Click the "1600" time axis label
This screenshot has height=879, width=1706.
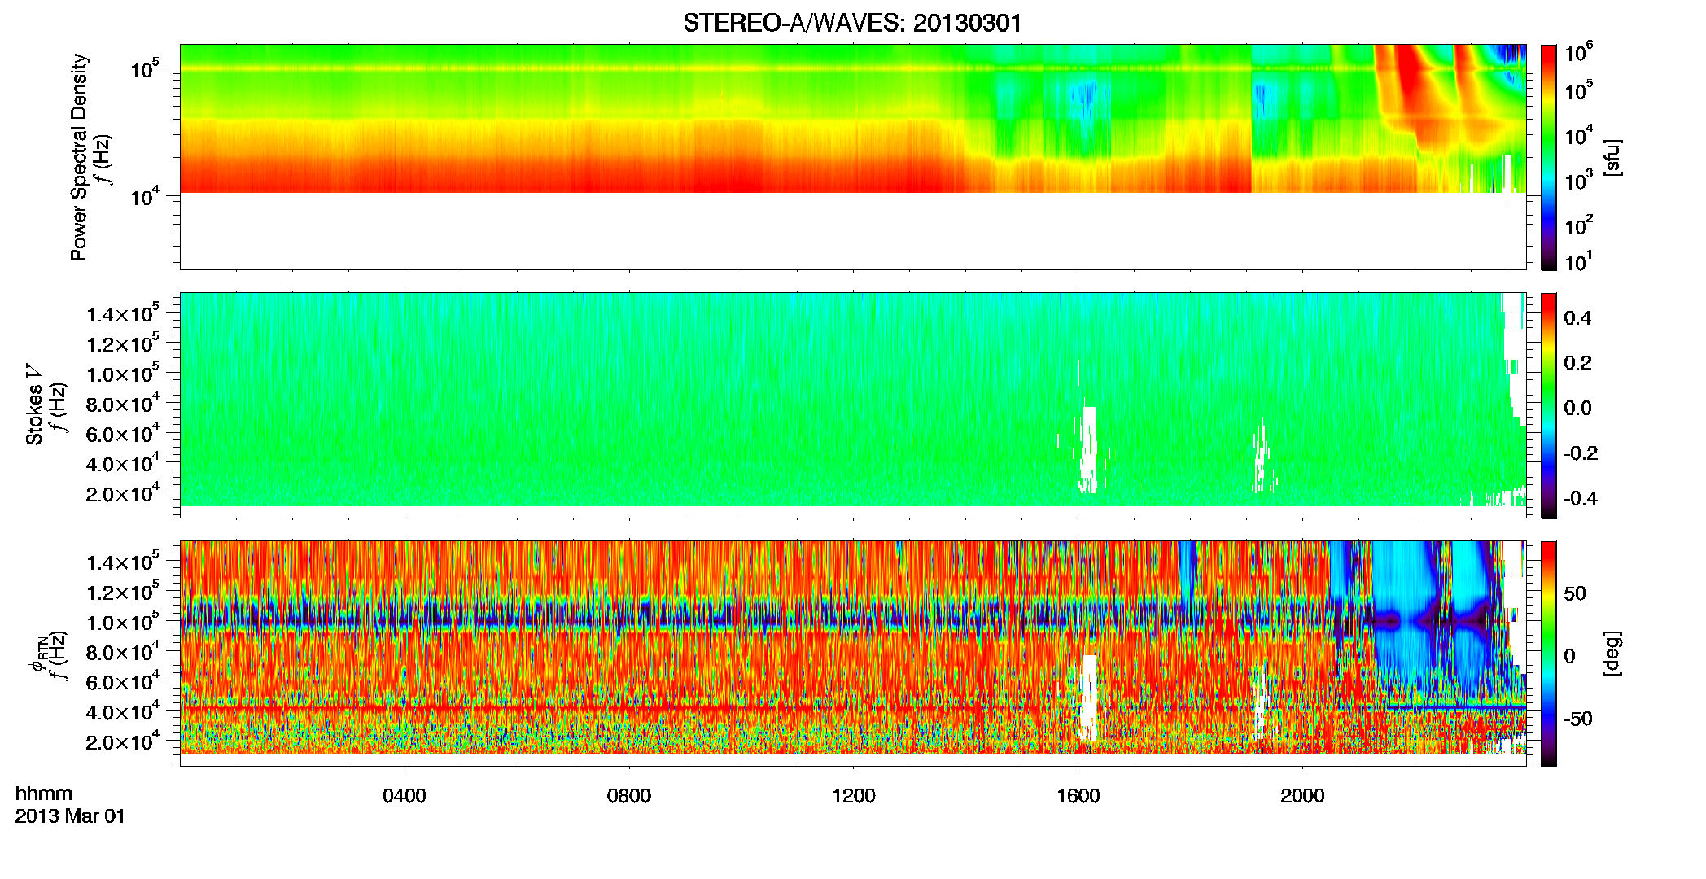pyautogui.click(x=1078, y=796)
